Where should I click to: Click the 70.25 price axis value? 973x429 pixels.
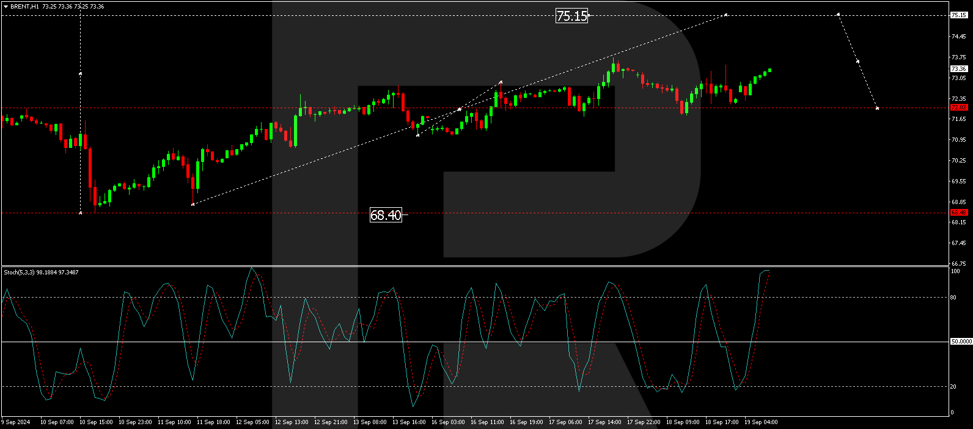pyautogui.click(x=959, y=161)
